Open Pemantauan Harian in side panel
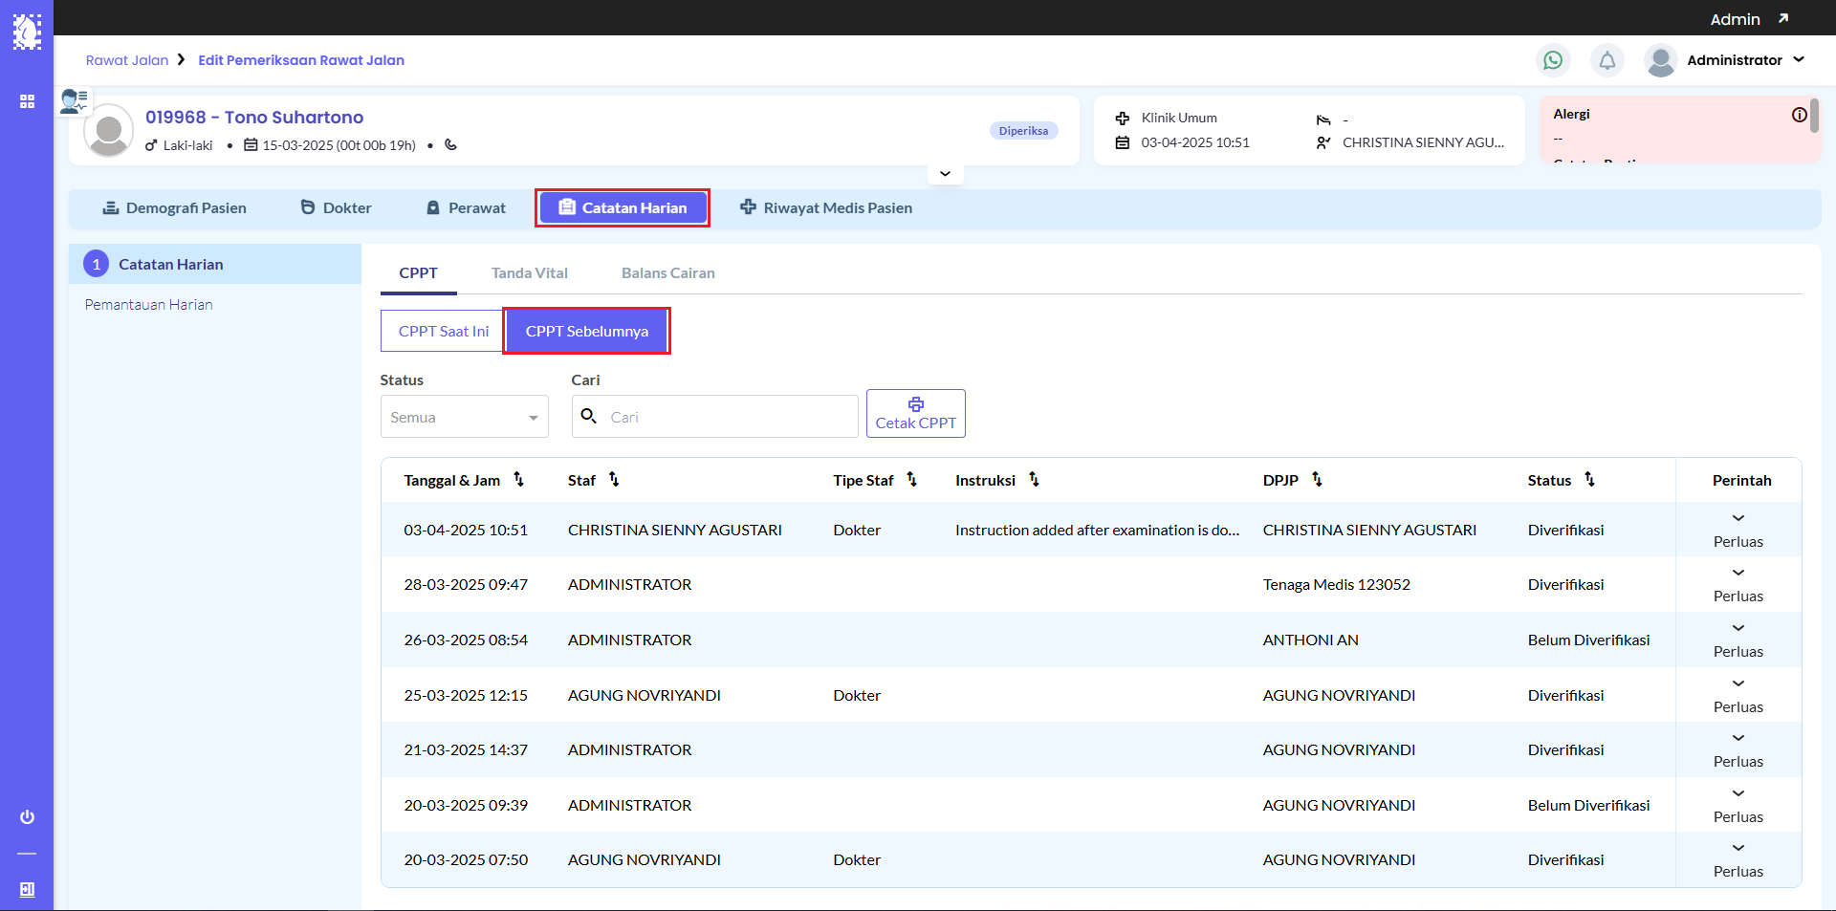 click(149, 305)
